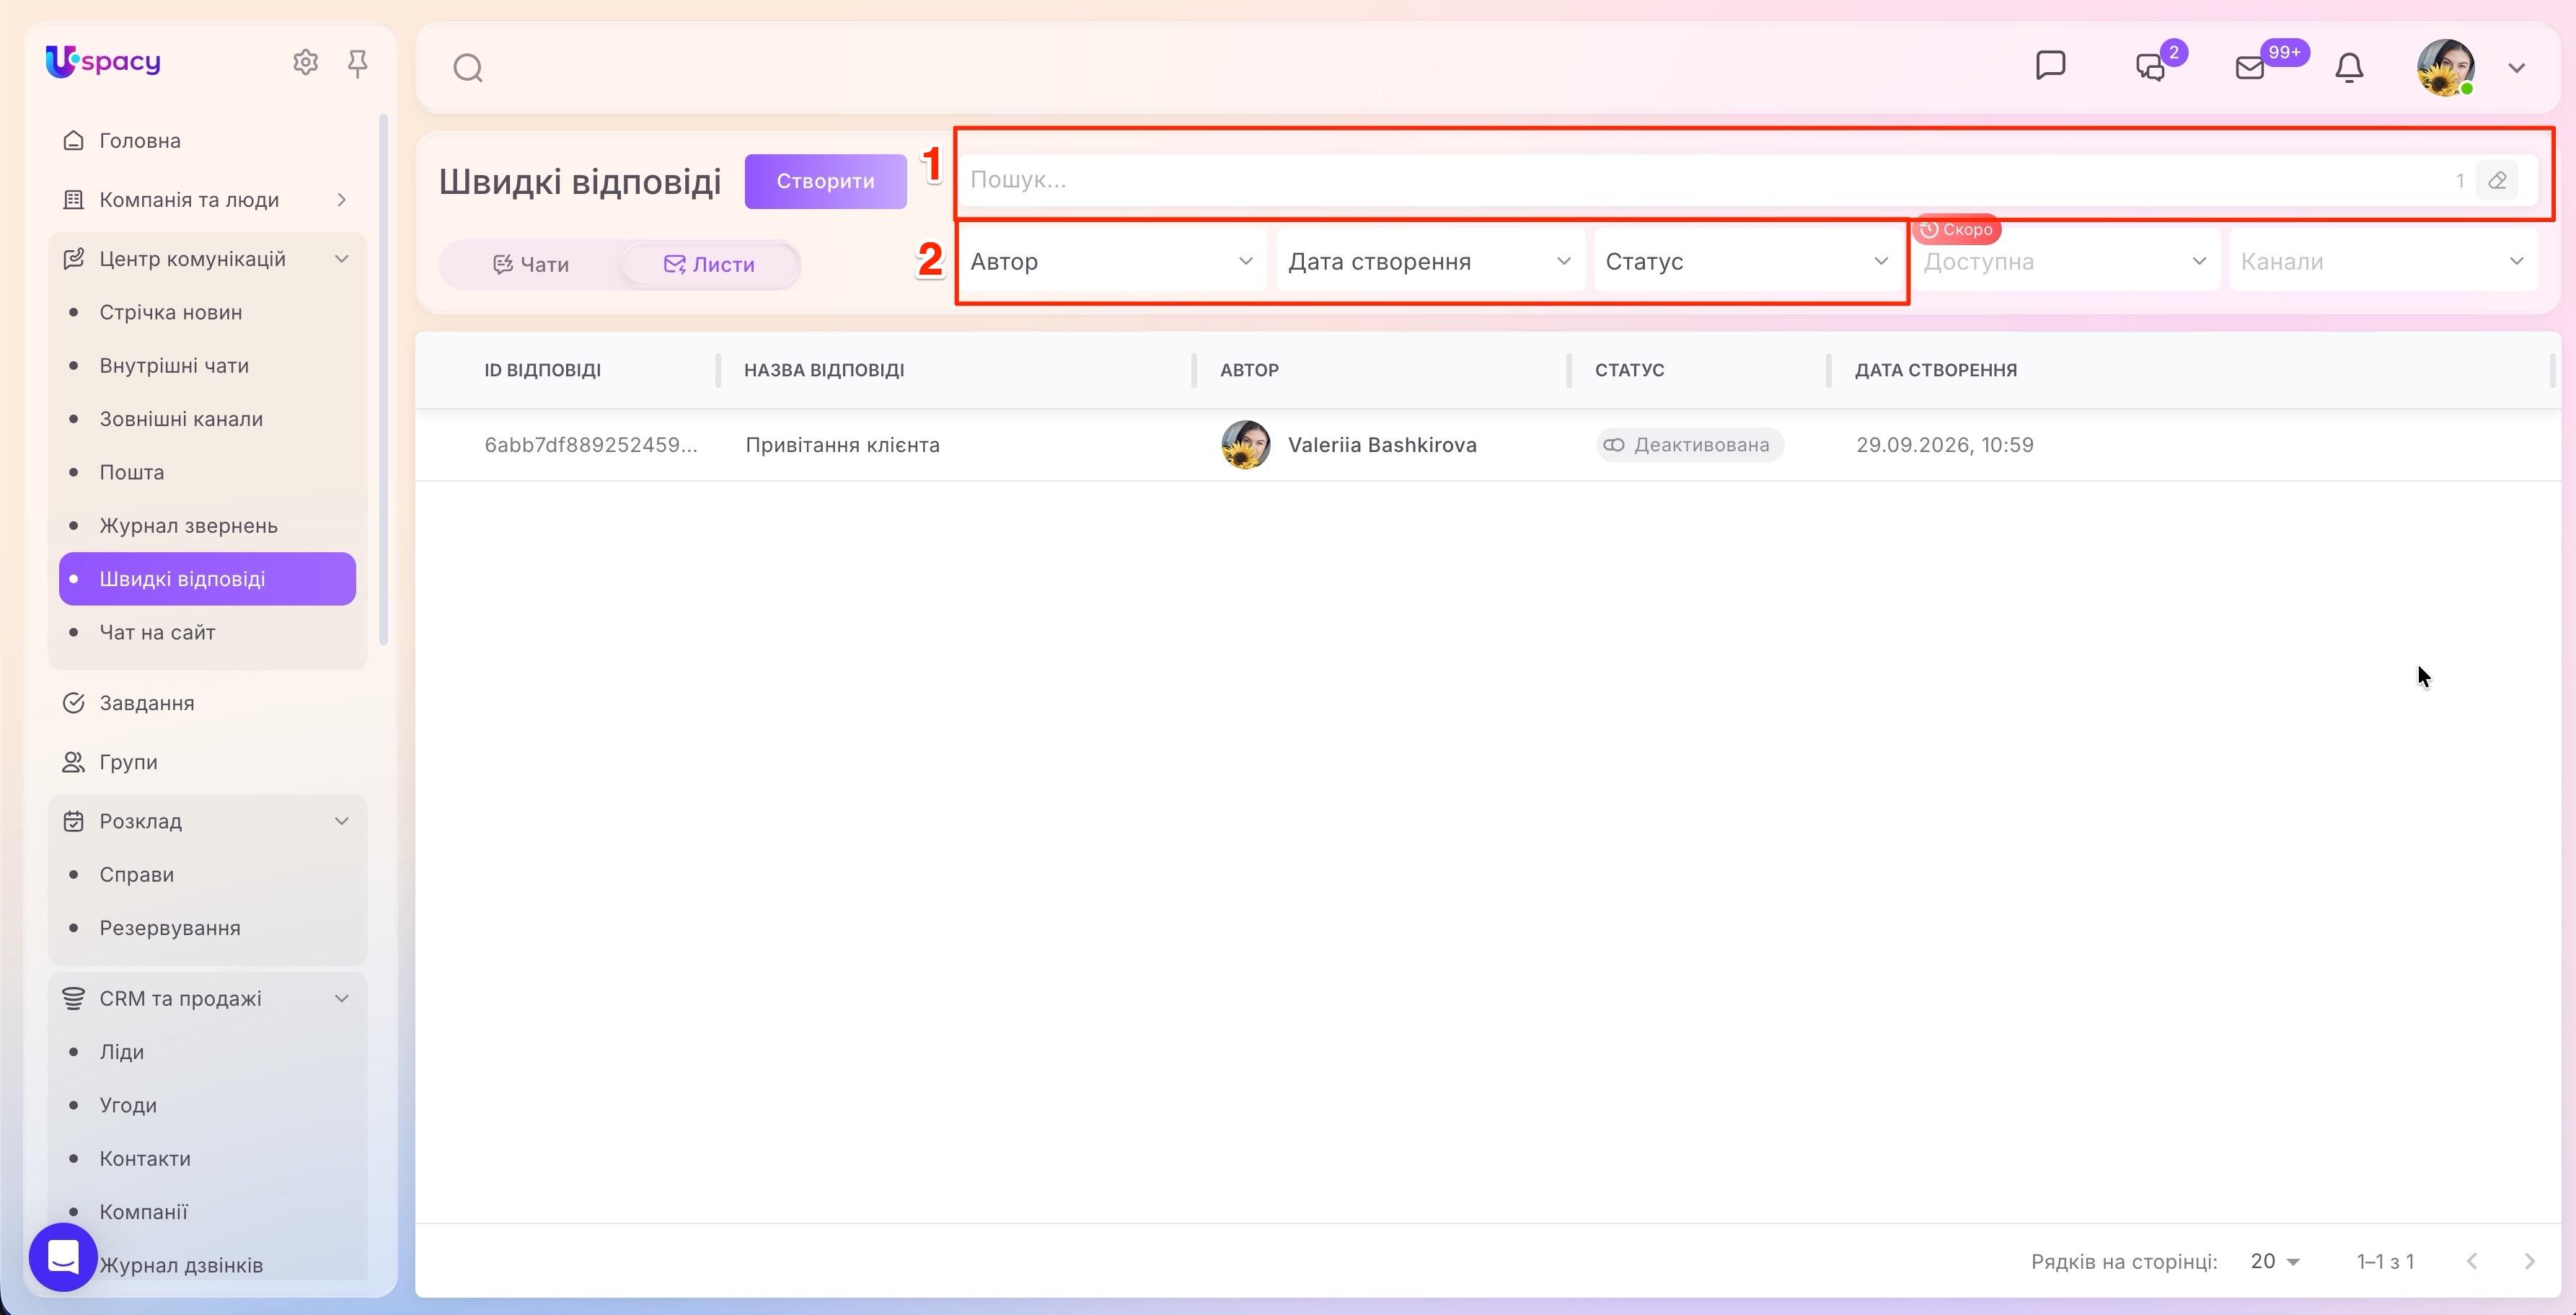The width and height of the screenshot is (2576, 1315).
Task: Select the Листи tab
Action: [x=709, y=265]
